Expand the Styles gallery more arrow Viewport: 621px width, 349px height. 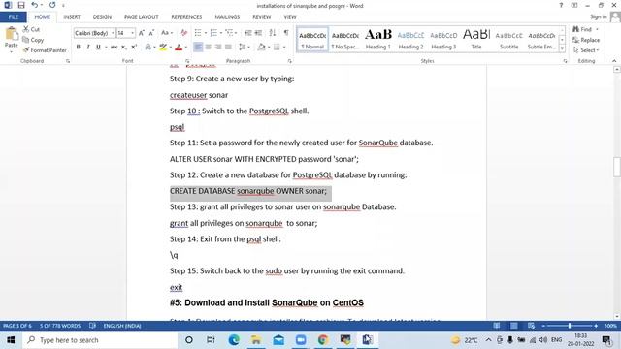point(562,48)
